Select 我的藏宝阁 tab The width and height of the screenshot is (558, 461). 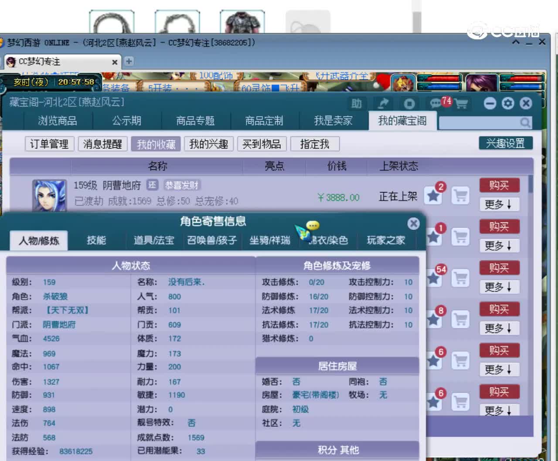click(402, 121)
